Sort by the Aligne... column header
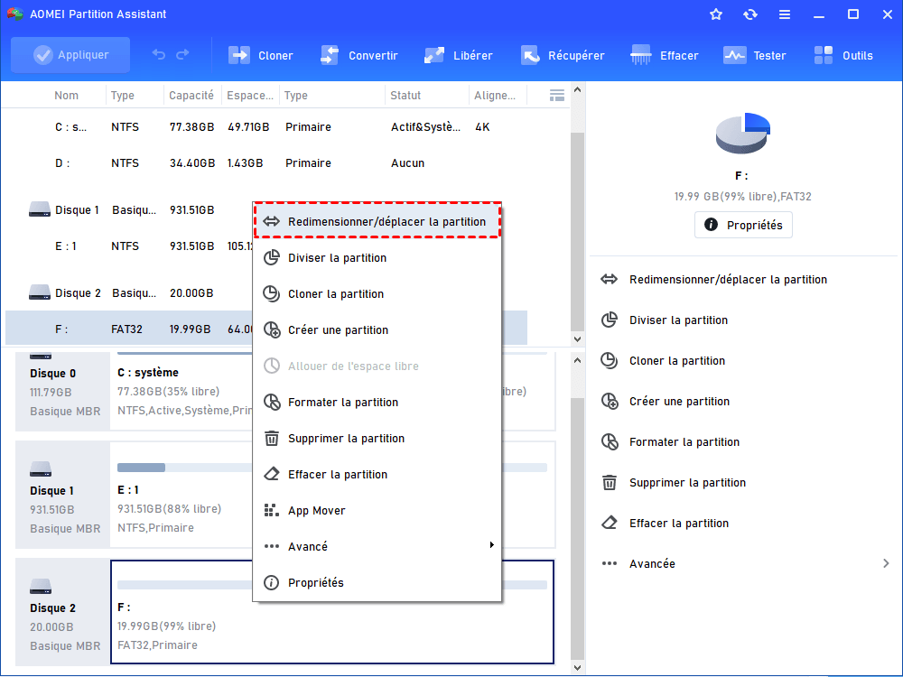The width and height of the screenshot is (903, 677). pyautogui.click(x=494, y=96)
